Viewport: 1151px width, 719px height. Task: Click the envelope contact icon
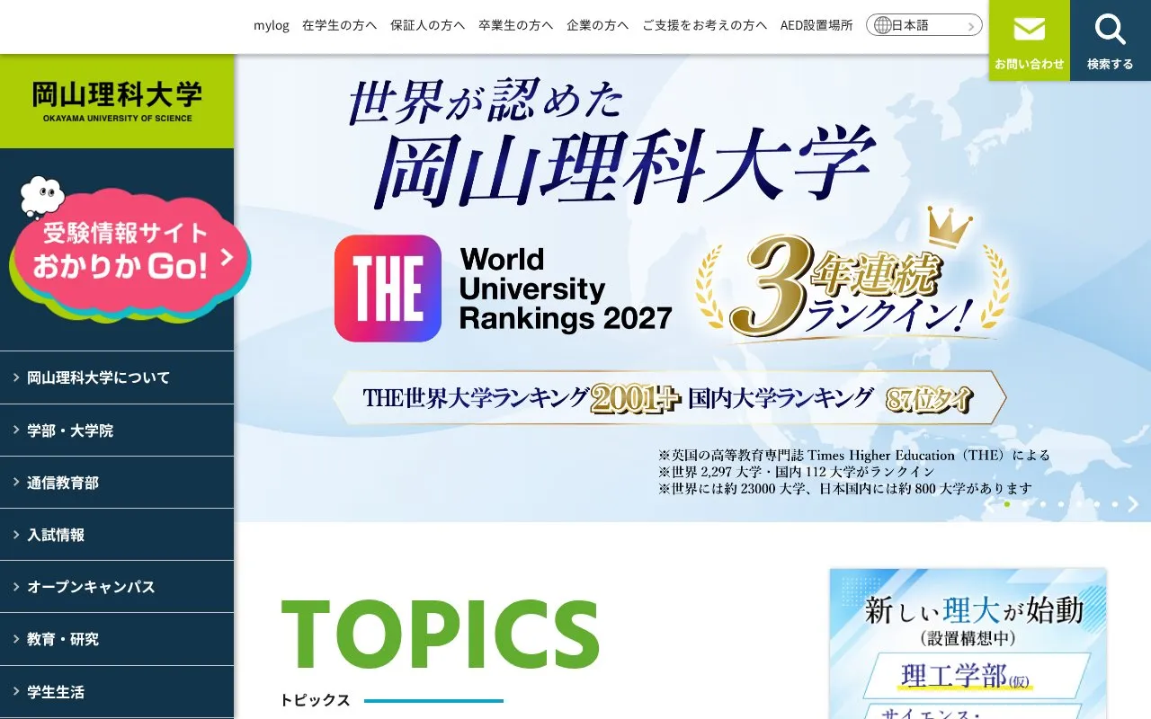pyautogui.click(x=1029, y=30)
